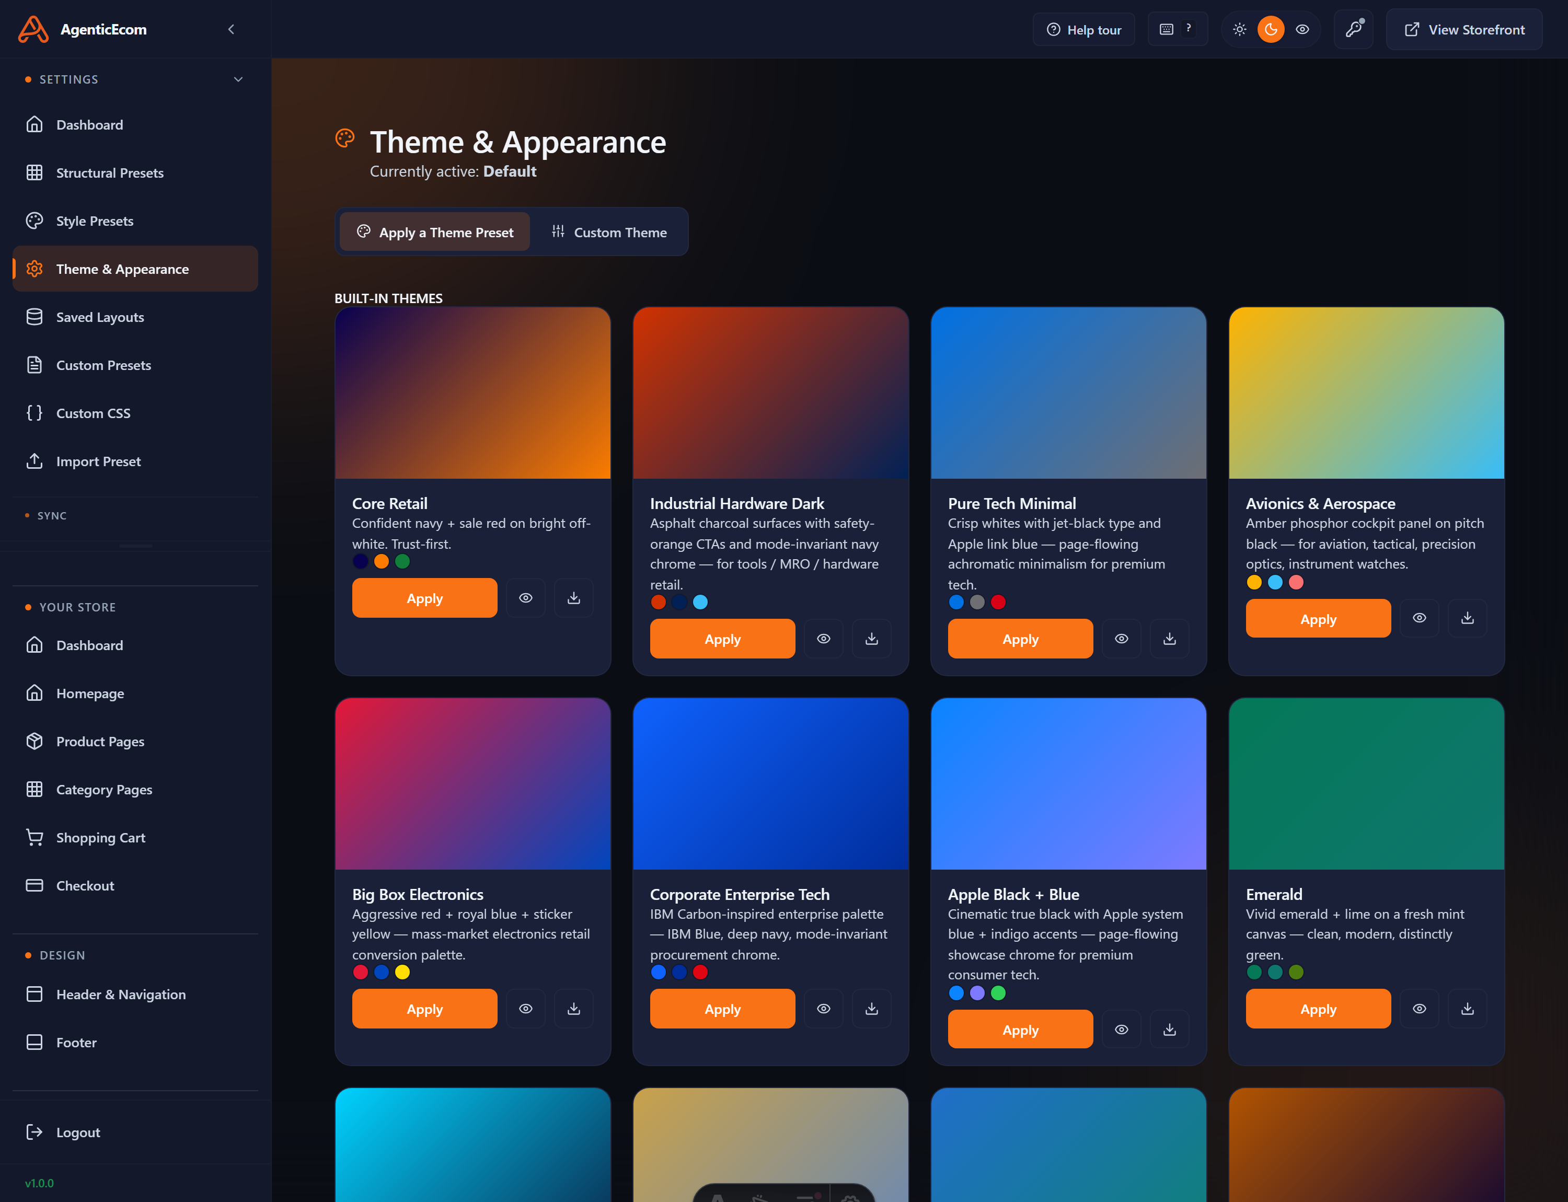Open Structural Presets
Image resolution: width=1568 pixels, height=1202 pixels.
point(135,172)
